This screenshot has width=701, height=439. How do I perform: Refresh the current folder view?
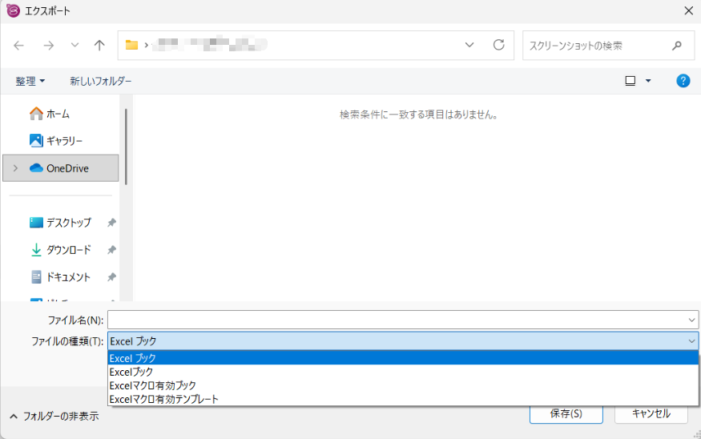498,45
